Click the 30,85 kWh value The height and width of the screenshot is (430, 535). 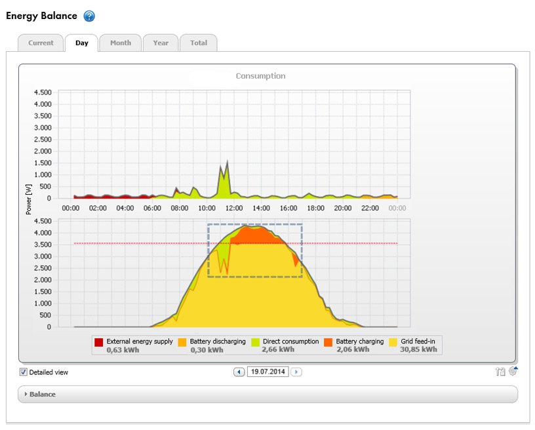pos(419,349)
